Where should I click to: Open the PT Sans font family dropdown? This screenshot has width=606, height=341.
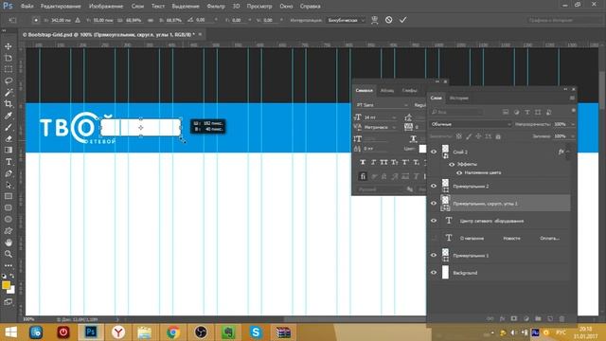[x=382, y=105]
